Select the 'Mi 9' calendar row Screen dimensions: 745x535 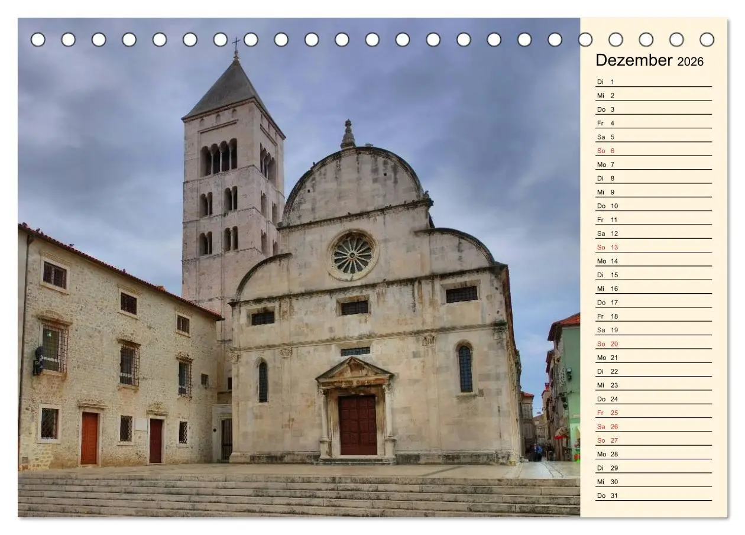(x=653, y=192)
